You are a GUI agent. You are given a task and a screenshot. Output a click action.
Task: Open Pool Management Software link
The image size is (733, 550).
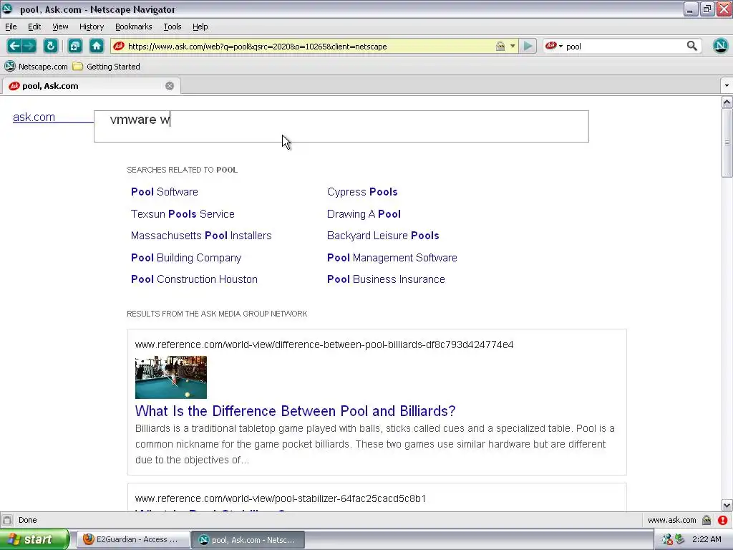pyautogui.click(x=392, y=258)
